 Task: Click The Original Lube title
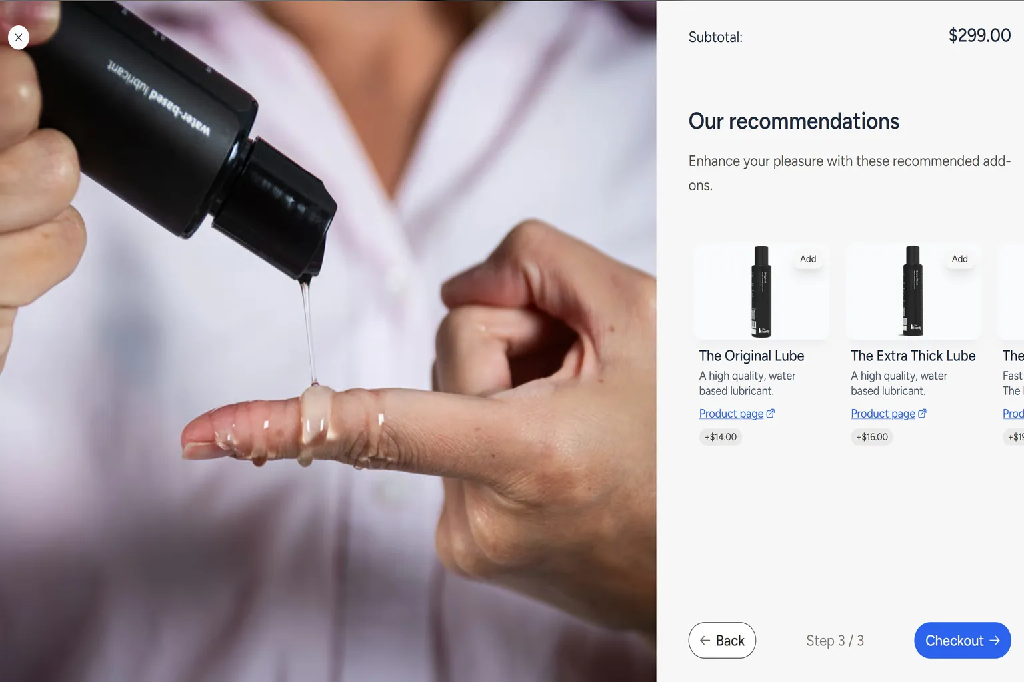(x=751, y=356)
